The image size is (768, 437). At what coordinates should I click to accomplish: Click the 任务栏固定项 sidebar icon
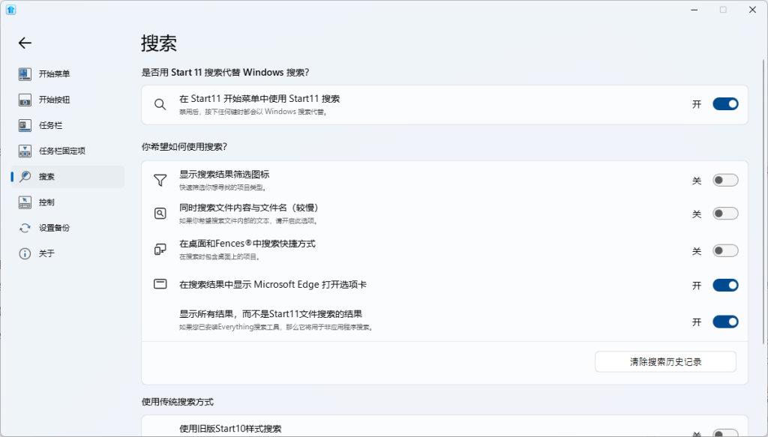click(23, 151)
